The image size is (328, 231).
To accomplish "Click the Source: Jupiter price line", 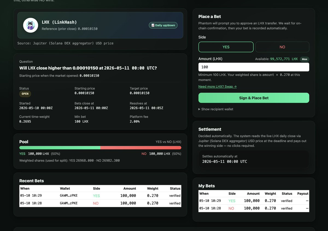I will (65, 43).
